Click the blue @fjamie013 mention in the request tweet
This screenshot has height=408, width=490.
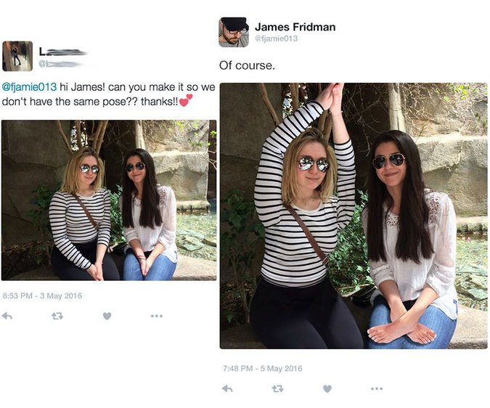pyautogui.click(x=30, y=87)
